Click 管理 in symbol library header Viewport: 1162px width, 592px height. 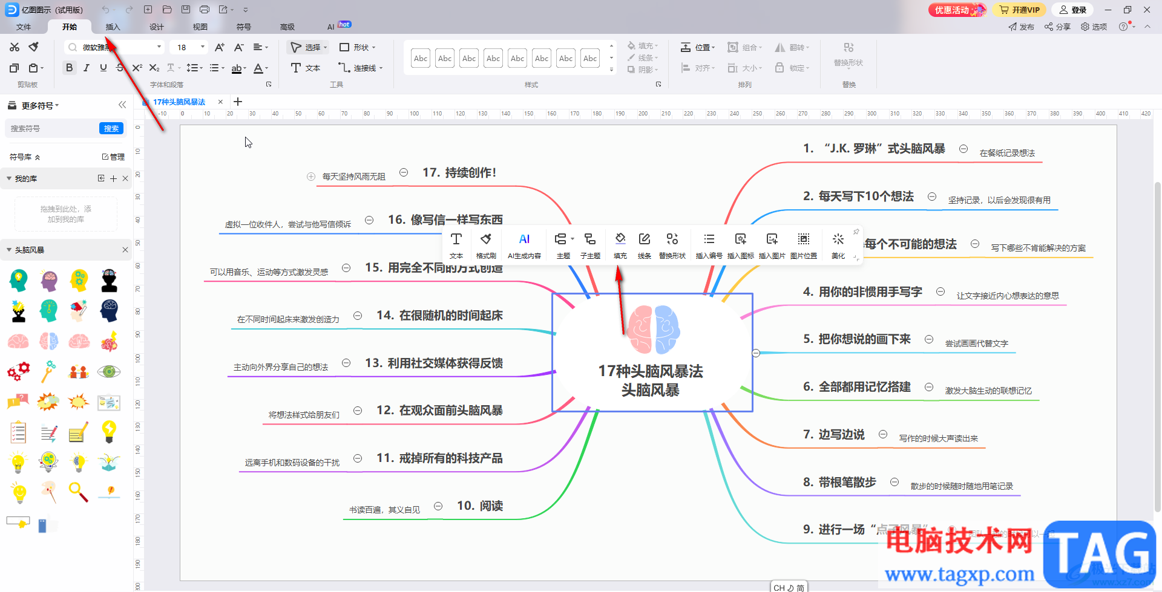point(113,157)
